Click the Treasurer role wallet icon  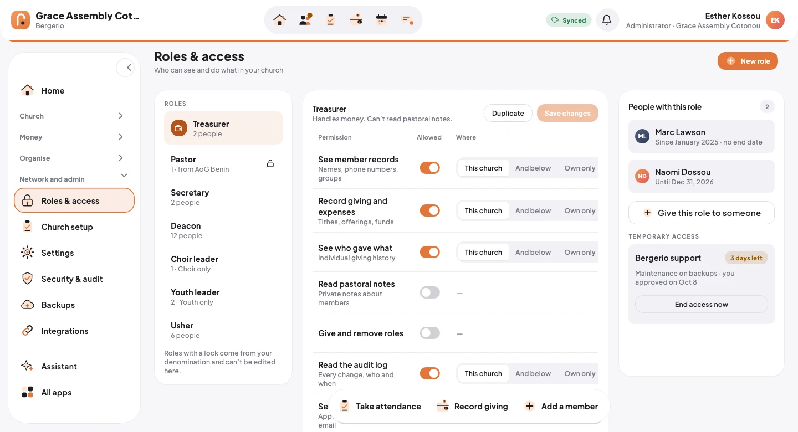click(178, 128)
